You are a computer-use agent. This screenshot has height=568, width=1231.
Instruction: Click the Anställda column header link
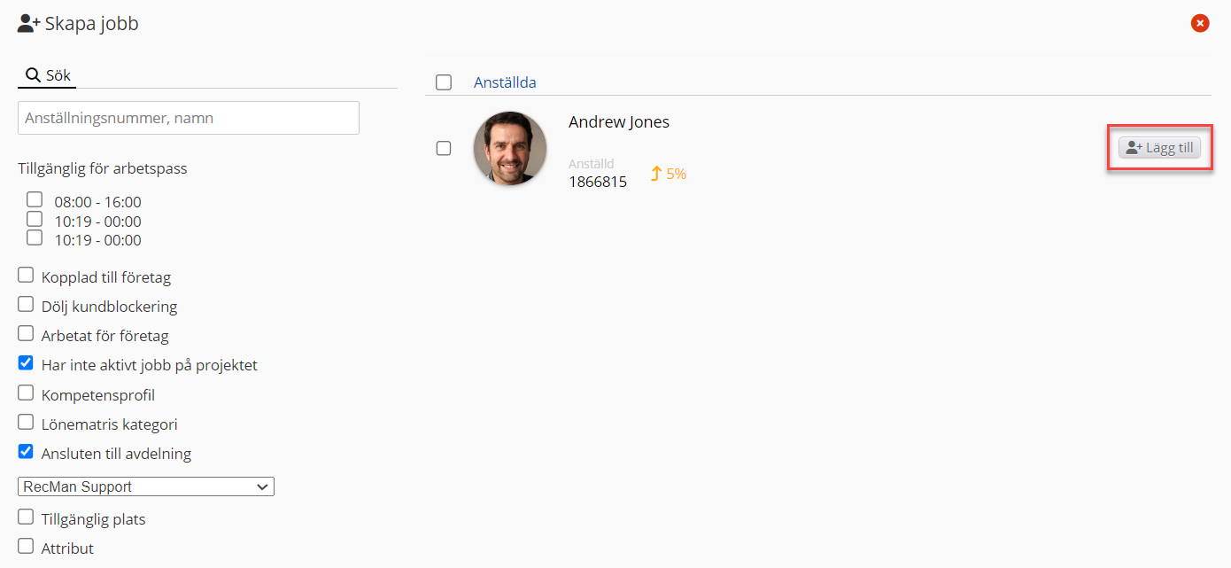[x=505, y=82]
